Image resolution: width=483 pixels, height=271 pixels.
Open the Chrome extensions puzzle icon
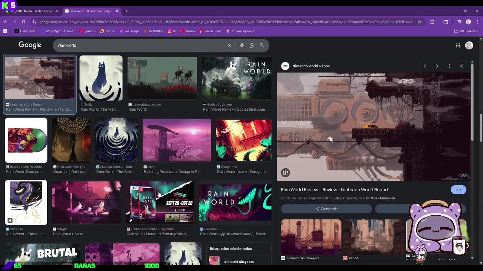tap(432, 22)
